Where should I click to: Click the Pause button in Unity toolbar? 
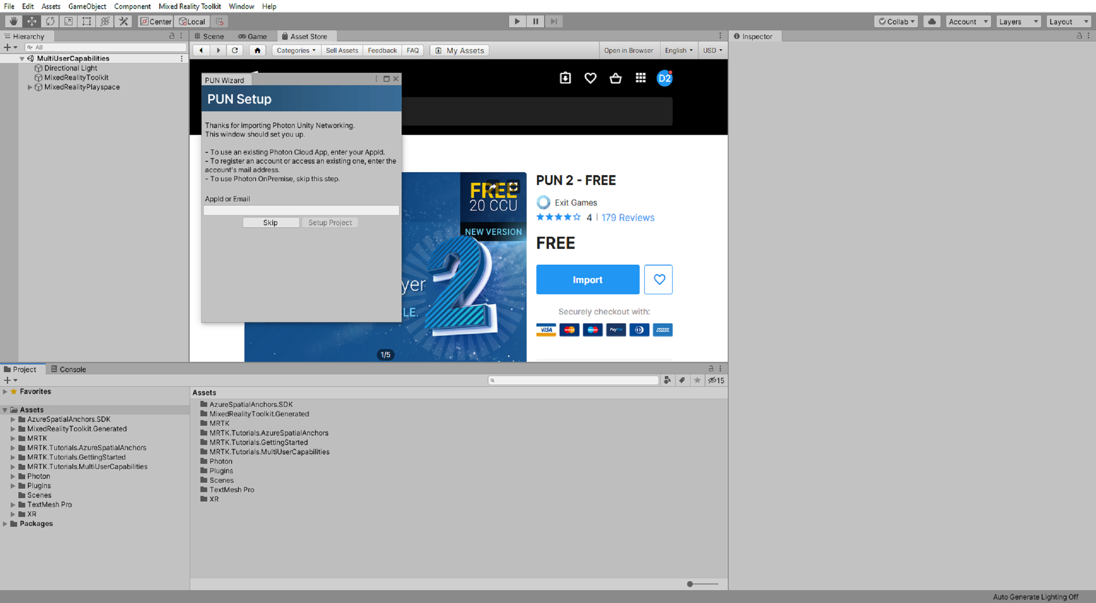click(x=535, y=21)
